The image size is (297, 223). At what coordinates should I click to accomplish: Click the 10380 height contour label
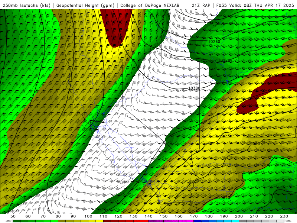194,88
